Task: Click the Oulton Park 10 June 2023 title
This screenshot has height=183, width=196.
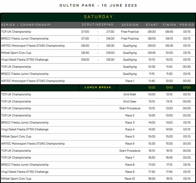Action: [x=98, y=6]
